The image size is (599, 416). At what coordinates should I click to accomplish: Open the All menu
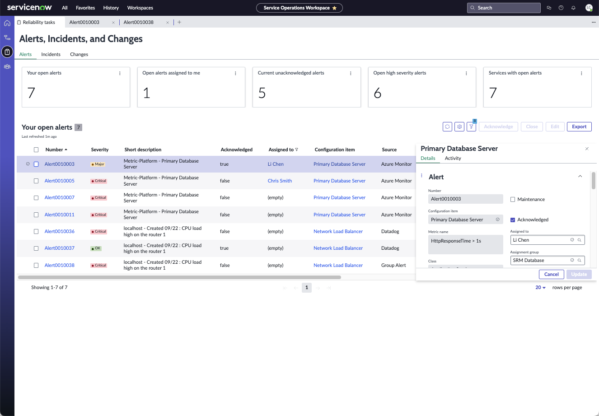[x=65, y=8]
